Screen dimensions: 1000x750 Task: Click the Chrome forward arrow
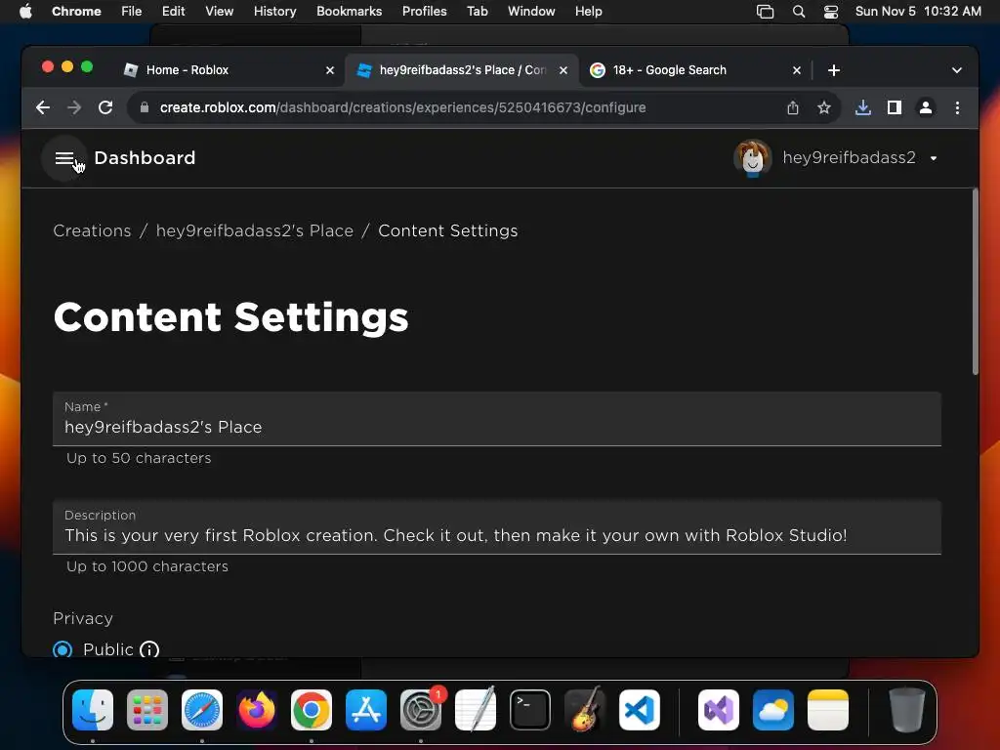[74, 107]
